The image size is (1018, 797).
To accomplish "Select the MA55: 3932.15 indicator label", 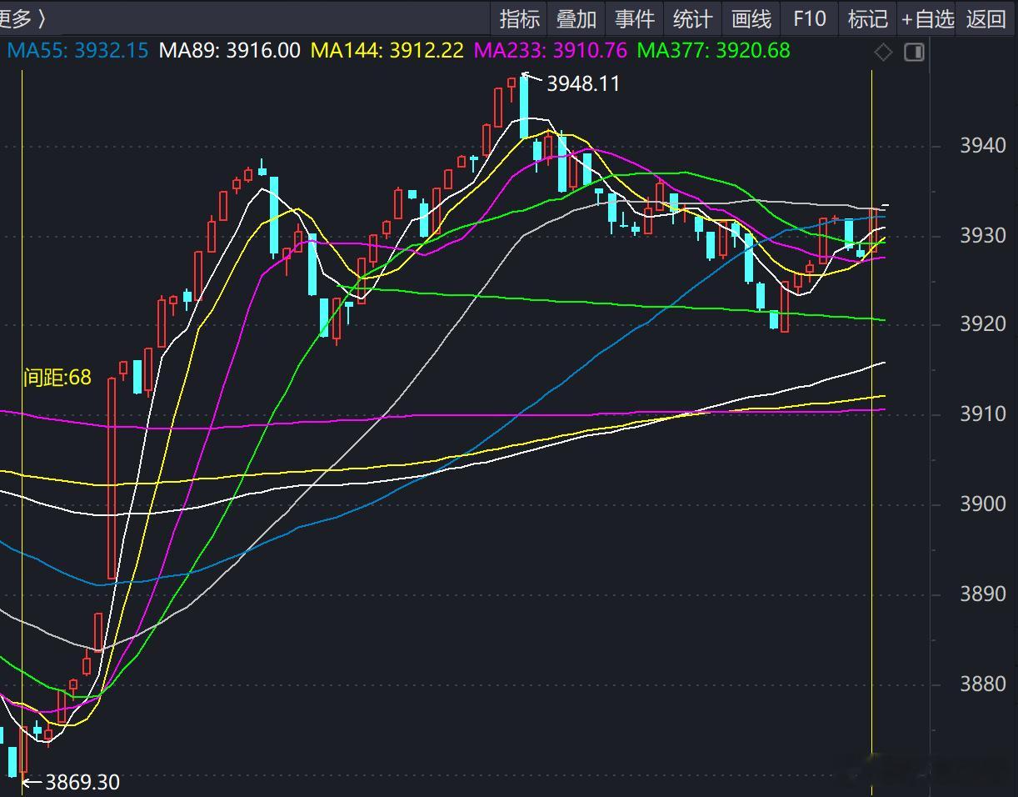I will [77, 51].
